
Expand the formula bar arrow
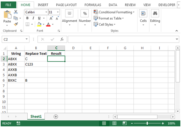pyautogui.click(x=177, y=39)
